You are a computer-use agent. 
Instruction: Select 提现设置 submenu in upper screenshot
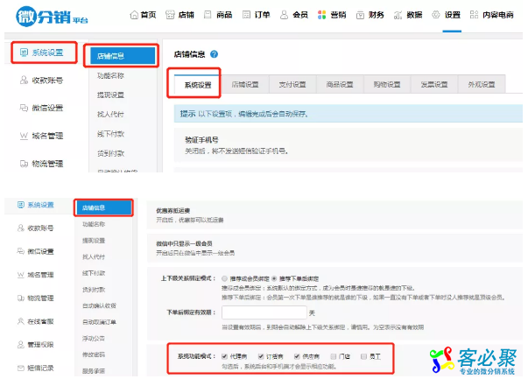click(110, 95)
